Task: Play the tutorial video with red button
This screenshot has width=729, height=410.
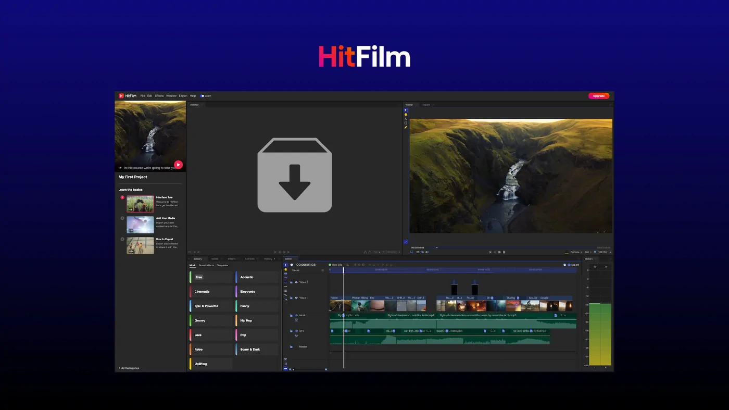Action: [178, 165]
